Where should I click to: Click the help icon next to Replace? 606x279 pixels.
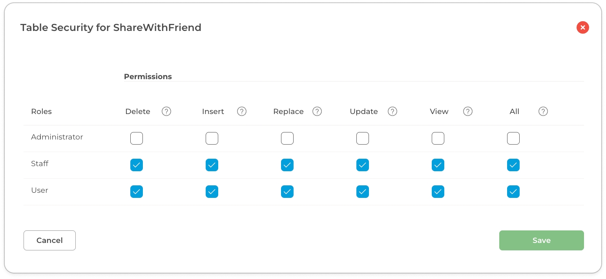pyautogui.click(x=317, y=112)
